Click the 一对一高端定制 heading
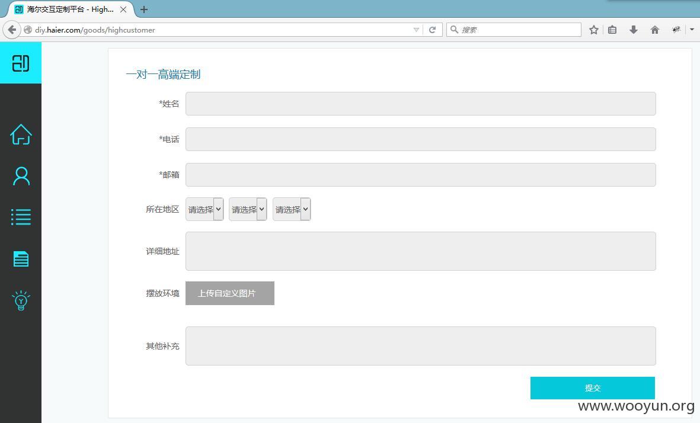 coord(163,75)
